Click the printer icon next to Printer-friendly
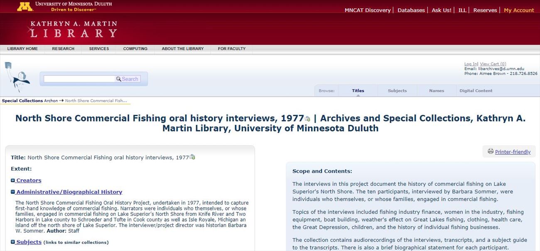Viewport: 540px width, 251px height. point(491,151)
